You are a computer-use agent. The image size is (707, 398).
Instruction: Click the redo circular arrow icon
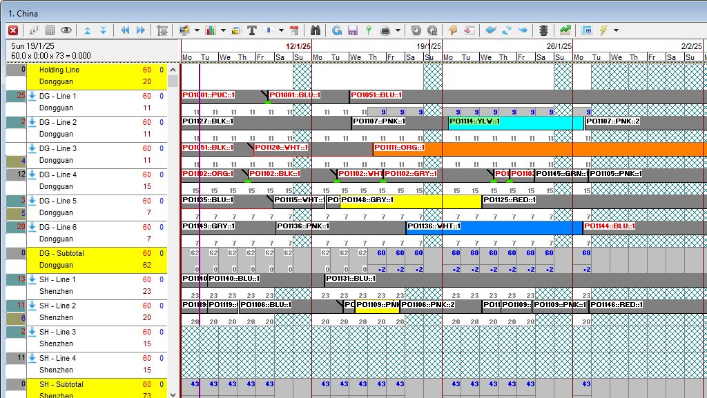pos(432,30)
